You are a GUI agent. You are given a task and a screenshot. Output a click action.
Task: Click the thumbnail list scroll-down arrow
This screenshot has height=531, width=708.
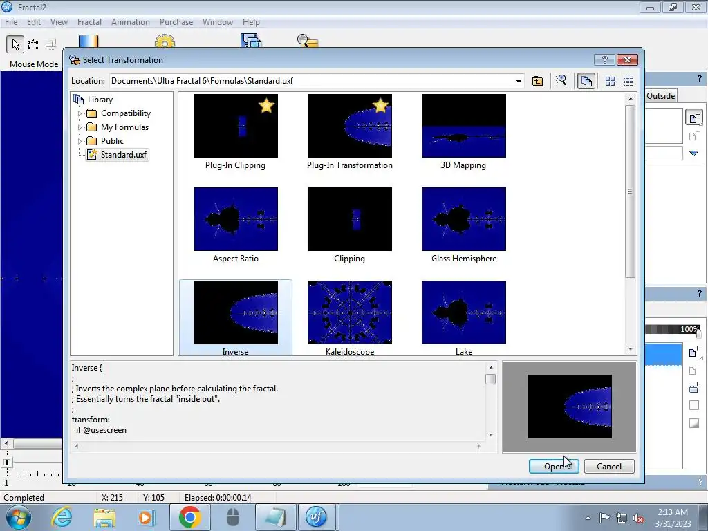631,349
